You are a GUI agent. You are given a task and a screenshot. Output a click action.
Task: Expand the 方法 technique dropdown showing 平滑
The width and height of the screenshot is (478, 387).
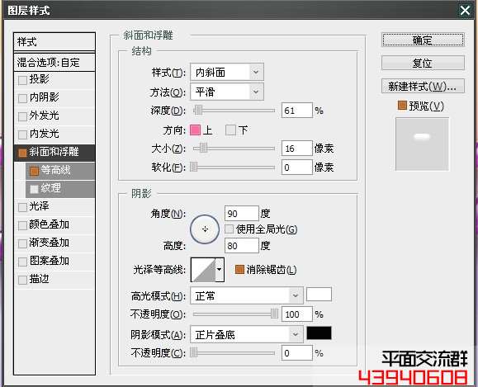click(227, 92)
